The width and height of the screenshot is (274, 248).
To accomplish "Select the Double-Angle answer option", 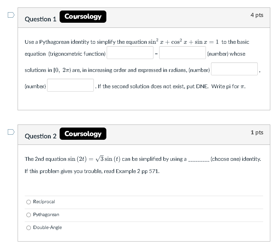I will click(29, 227).
